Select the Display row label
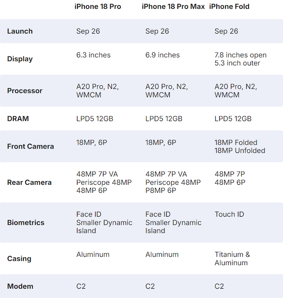This screenshot has height=298, width=283. [x=20, y=59]
